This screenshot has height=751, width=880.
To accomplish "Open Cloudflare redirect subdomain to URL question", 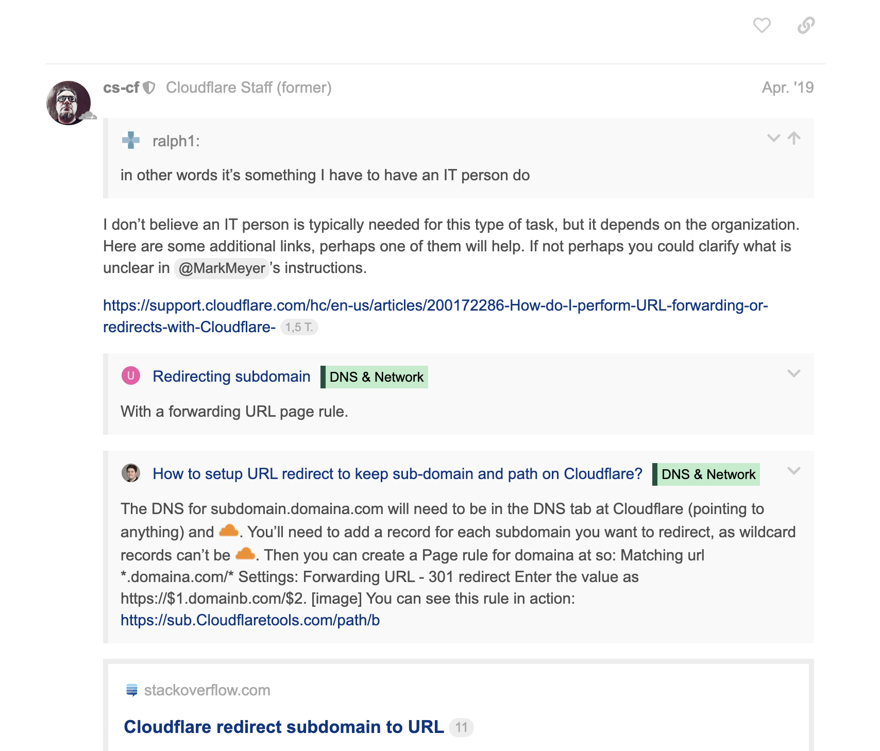I will 284,727.
